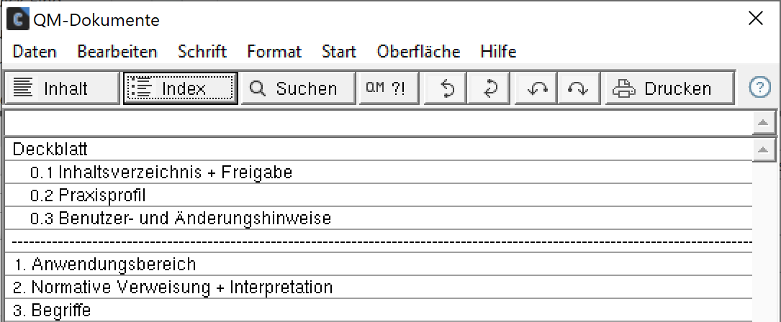This screenshot has width=781, height=322.
Task: Select the Deckblatt entry
Action: coord(378,149)
